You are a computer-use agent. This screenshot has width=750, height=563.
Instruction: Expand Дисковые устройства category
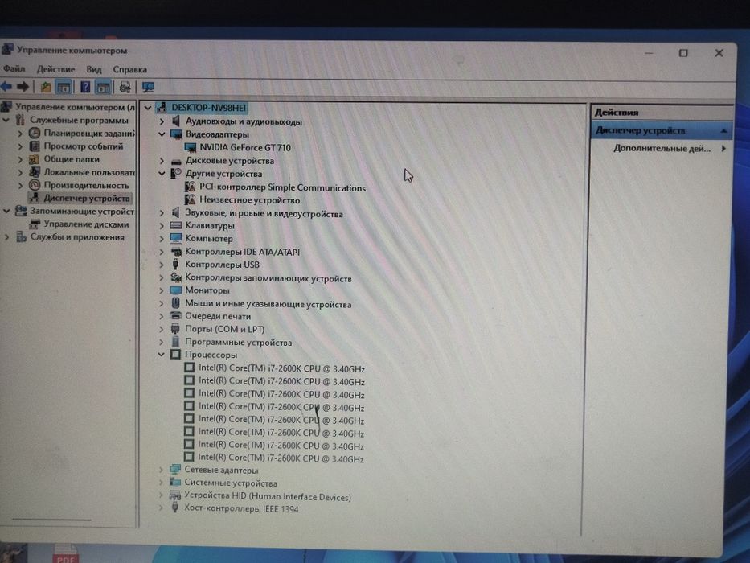[x=162, y=161]
